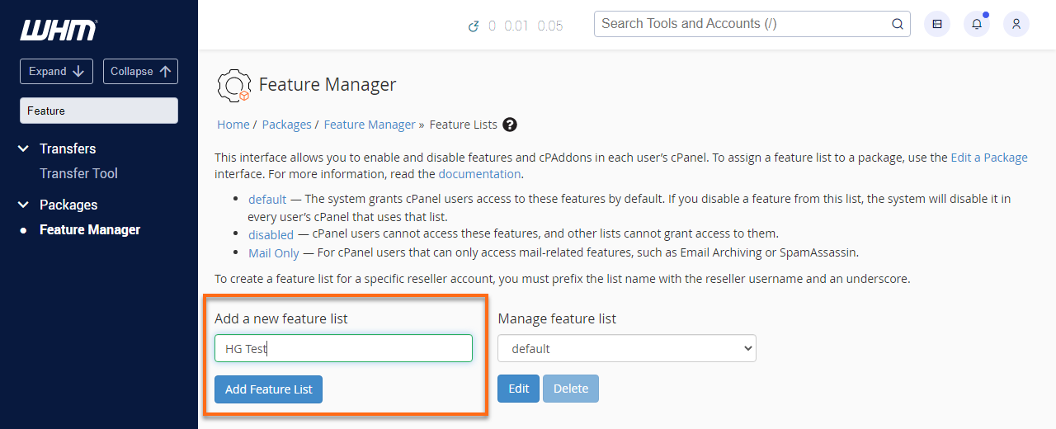Screen dimensions: 1056x429
Task: Click the Feature Manager page heading
Action: pyautogui.click(x=328, y=84)
